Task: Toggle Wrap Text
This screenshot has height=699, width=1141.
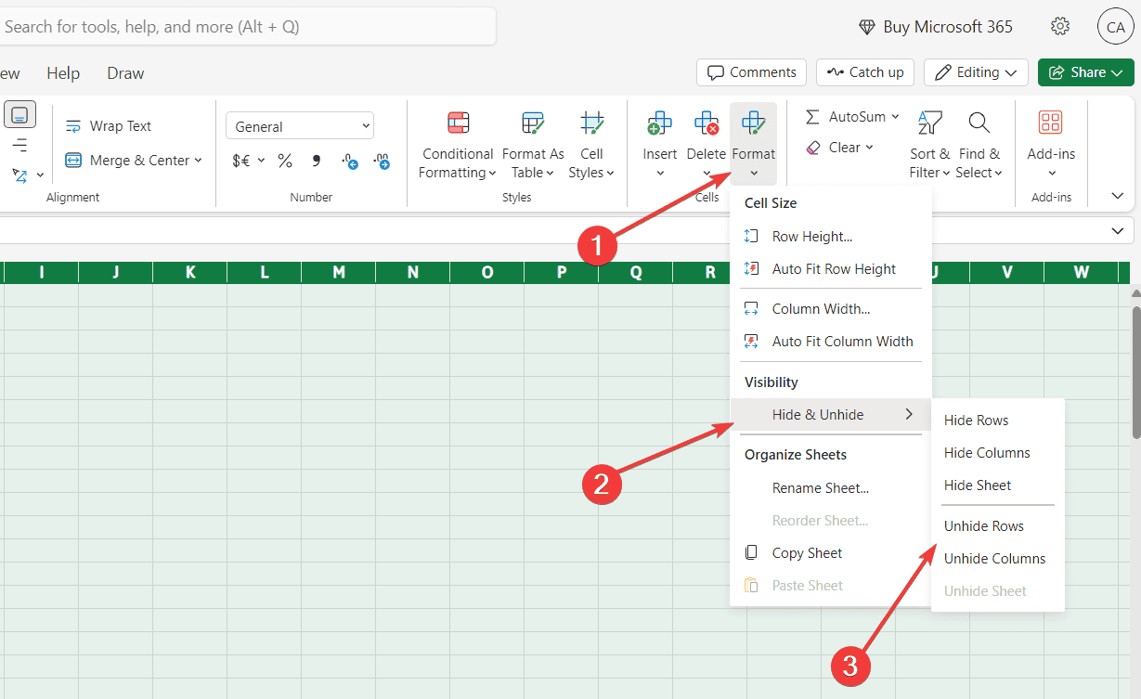Action: coord(108,126)
